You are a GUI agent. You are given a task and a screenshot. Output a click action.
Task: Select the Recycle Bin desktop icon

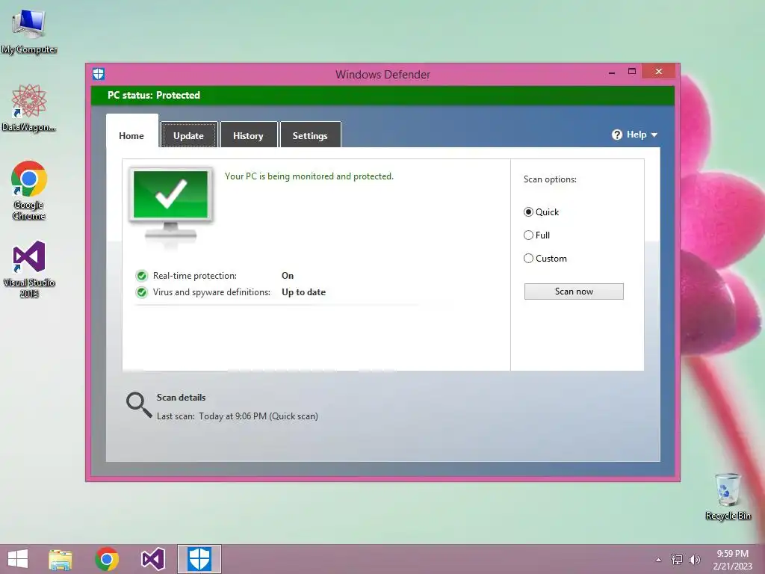pyautogui.click(x=728, y=496)
